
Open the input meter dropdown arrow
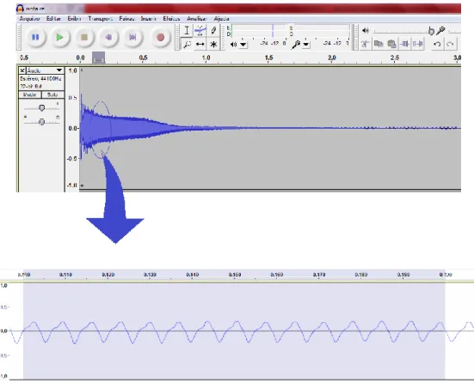click(306, 45)
